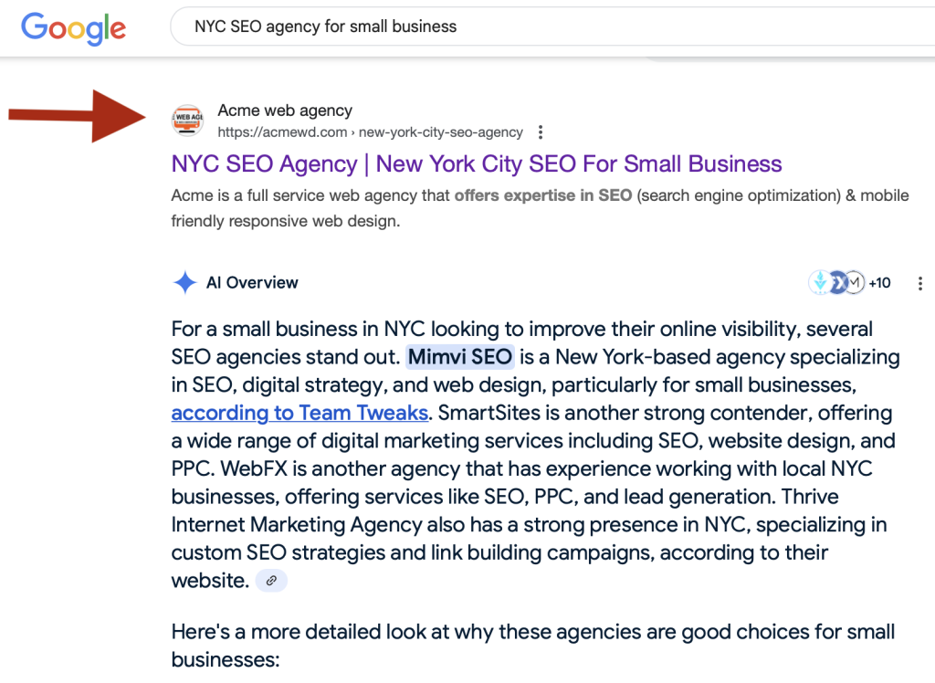This screenshot has height=683, width=935.
Task: Open the three-dot menu beside the acmewd.com URL
Action: pos(541,131)
